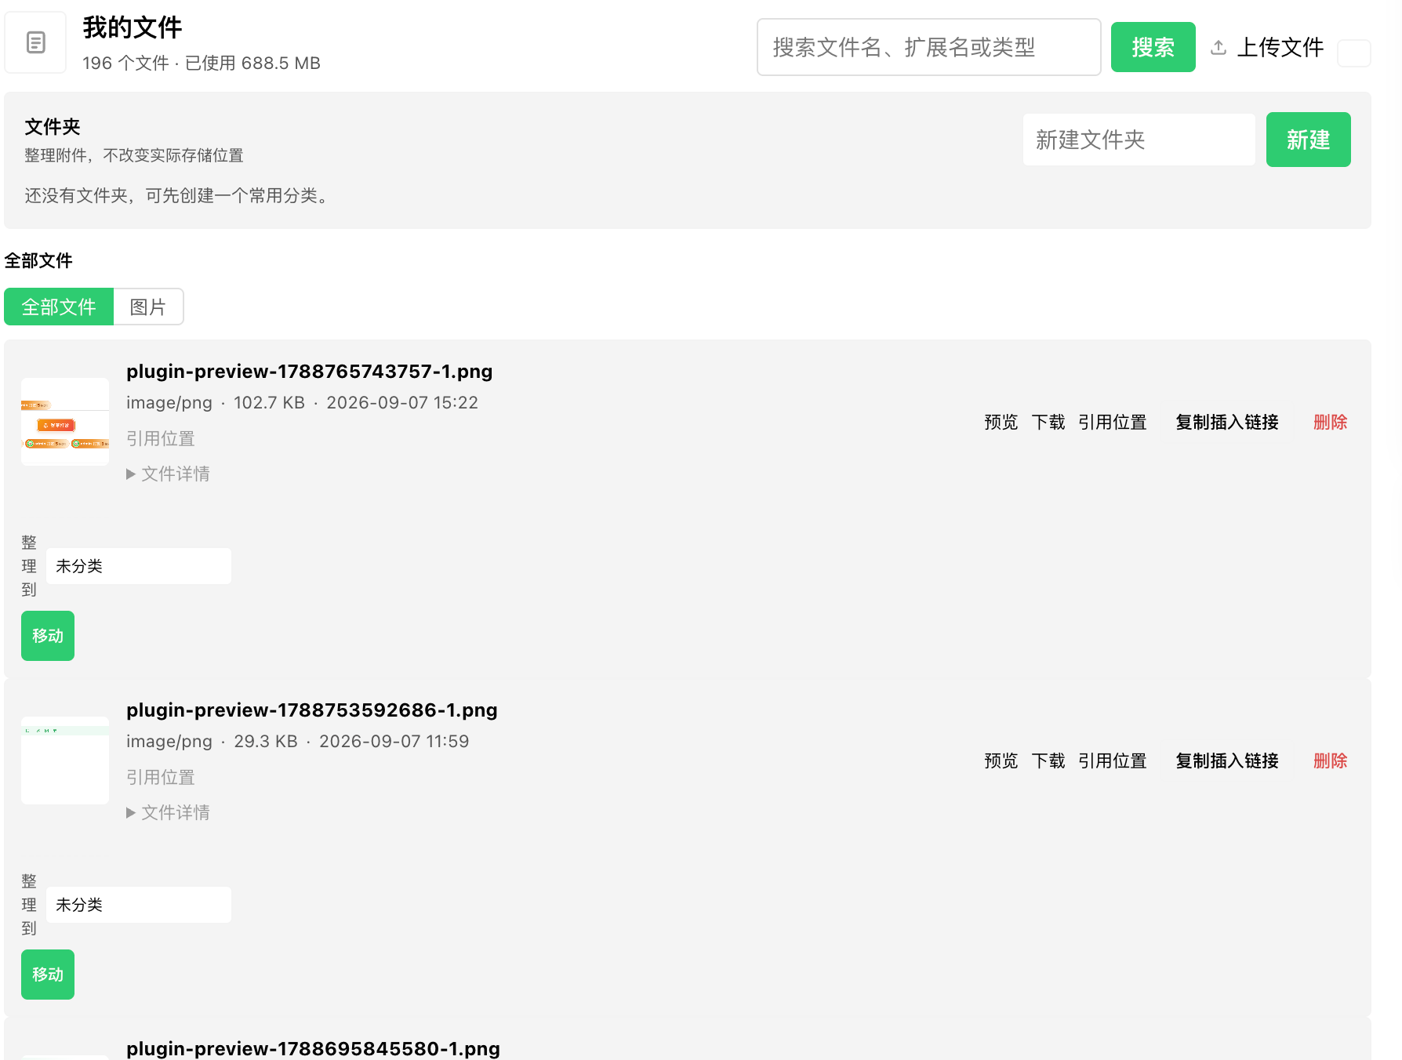Click the 我的文件 page title
This screenshot has width=1402, height=1060.
pyautogui.click(x=133, y=27)
